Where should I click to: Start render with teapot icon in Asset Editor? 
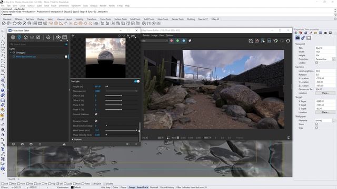coord(58,37)
